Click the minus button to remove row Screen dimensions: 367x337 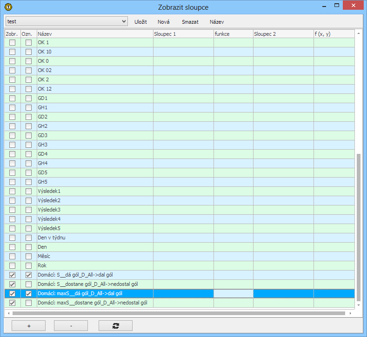tap(71, 326)
